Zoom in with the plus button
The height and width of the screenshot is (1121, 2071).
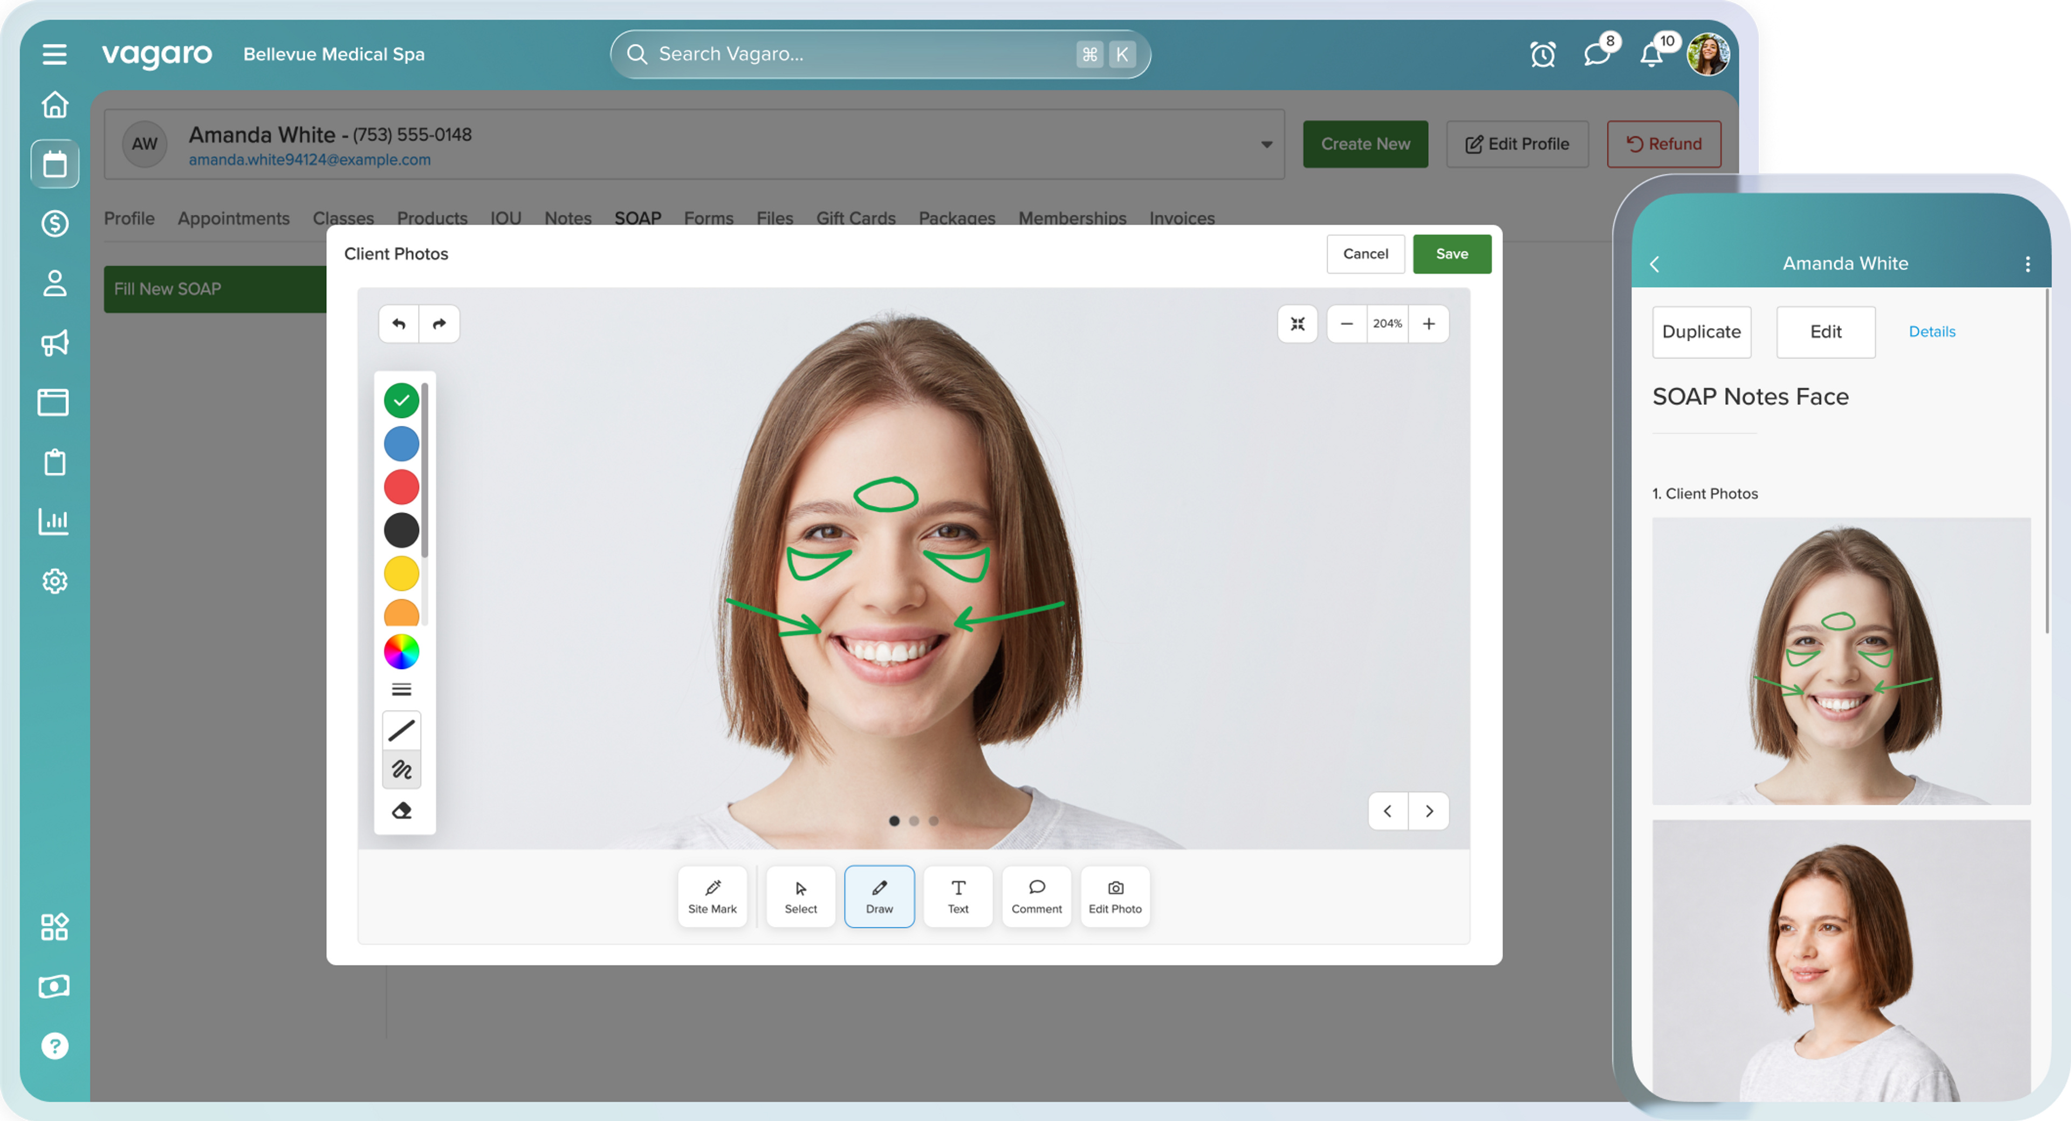(x=1429, y=324)
